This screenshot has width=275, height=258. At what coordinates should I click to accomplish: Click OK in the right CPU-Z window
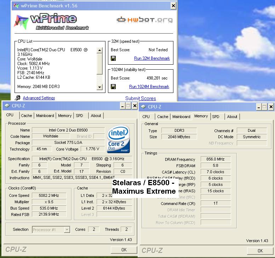[260, 251]
